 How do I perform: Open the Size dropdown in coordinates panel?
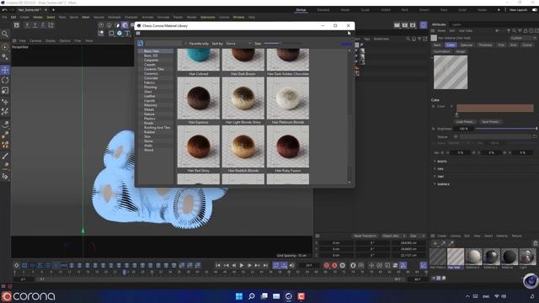pyautogui.click(x=417, y=236)
